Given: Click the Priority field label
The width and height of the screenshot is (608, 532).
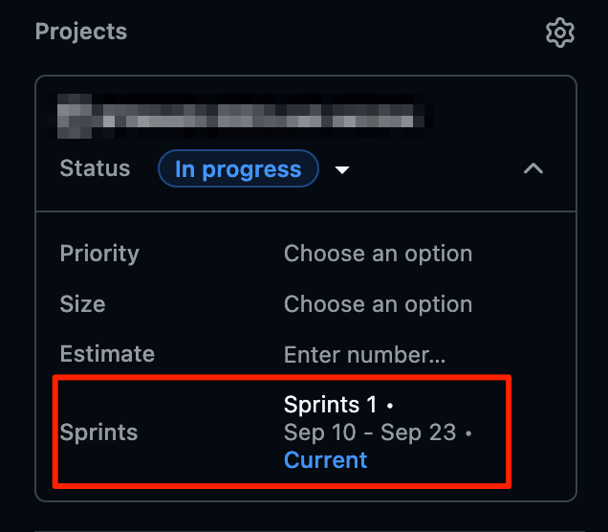Looking at the screenshot, I should coord(99,254).
